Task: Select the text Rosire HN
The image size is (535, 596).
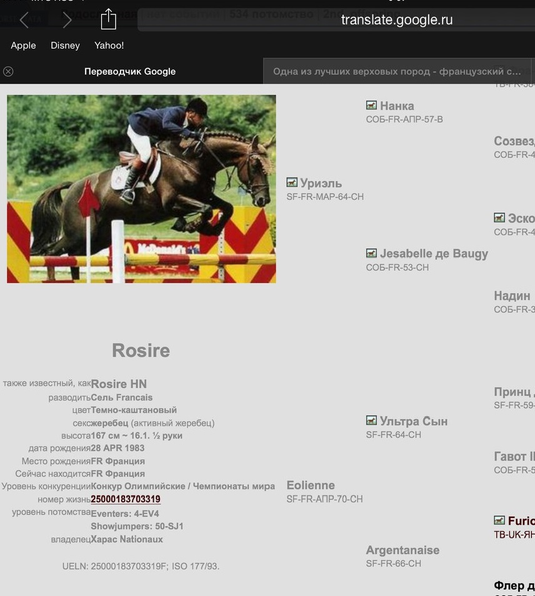Action: [x=119, y=384]
